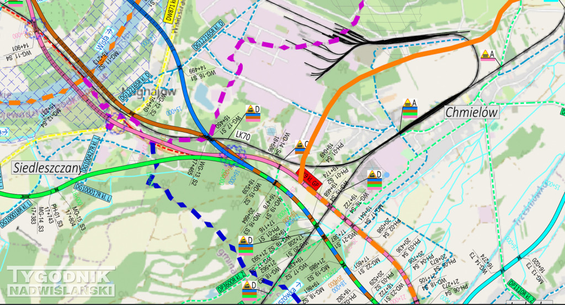Click the Chmielów town label
Screen dimensions: 565x305
[x=471, y=113]
